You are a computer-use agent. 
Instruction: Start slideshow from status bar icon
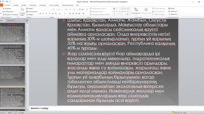(x=181, y=113)
